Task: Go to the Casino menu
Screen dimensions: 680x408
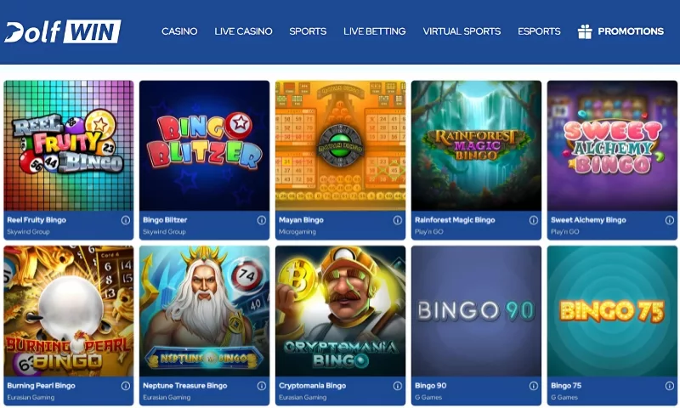Action: click(179, 31)
